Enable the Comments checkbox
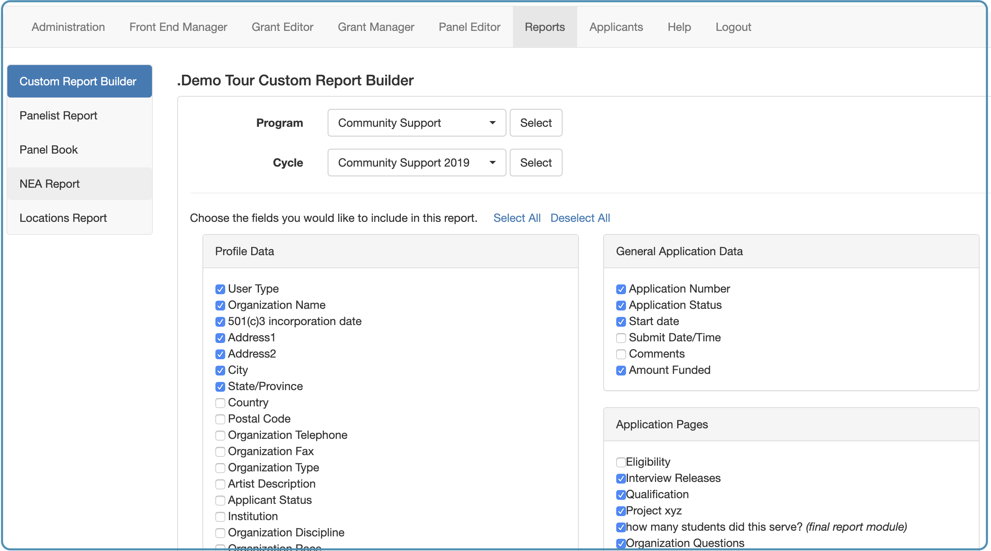The image size is (991, 551). (x=621, y=354)
